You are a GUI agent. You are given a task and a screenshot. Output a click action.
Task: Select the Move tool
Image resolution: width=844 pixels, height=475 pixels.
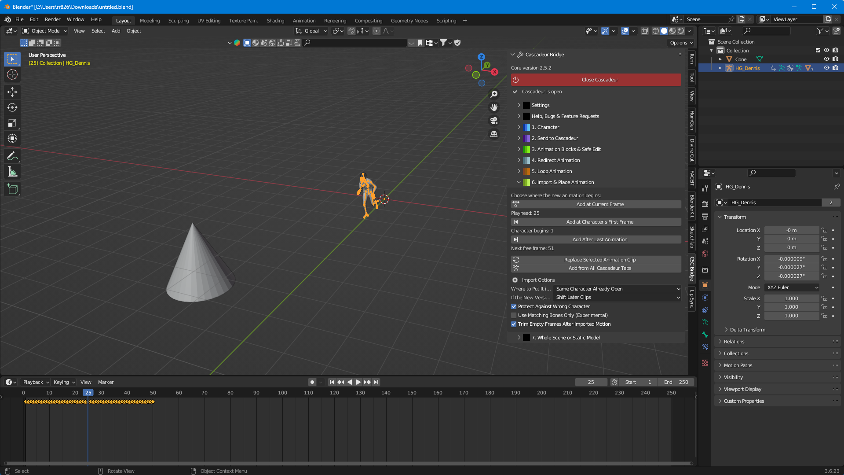(x=12, y=92)
